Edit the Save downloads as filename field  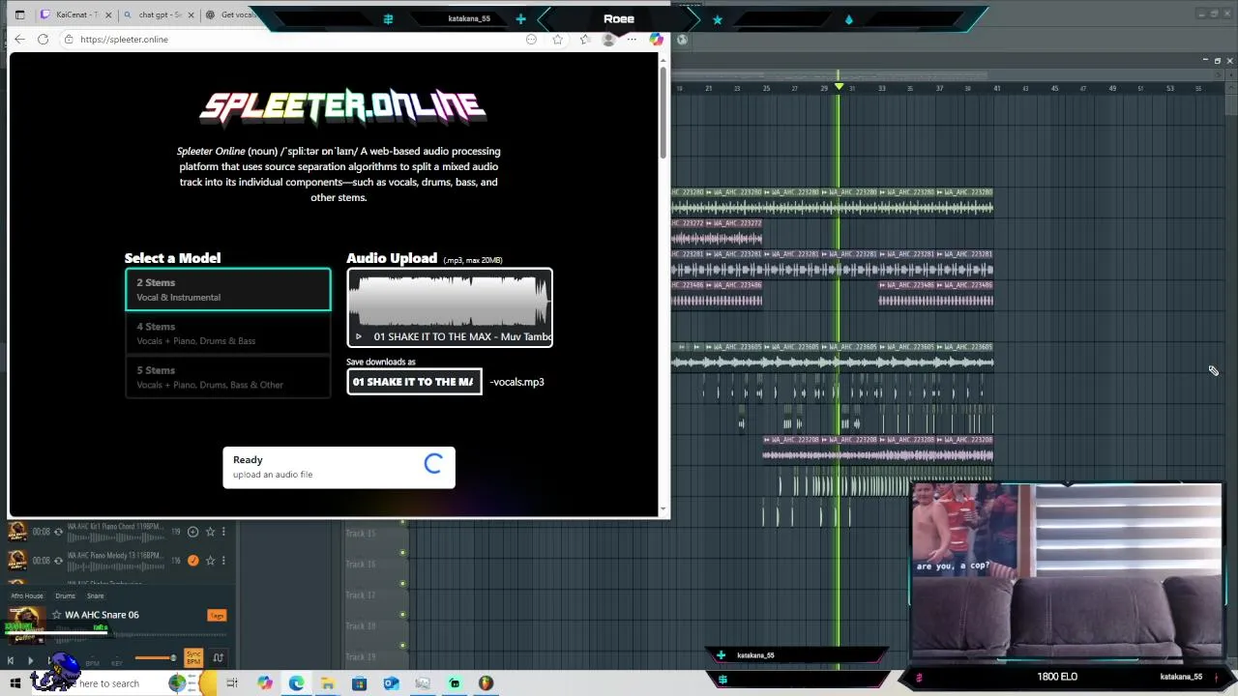coord(414,382)
